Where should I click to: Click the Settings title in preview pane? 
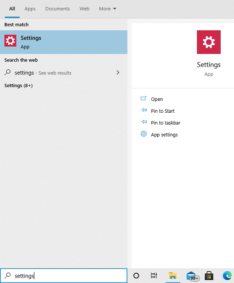pyautogui.click(x=209, y=65)
